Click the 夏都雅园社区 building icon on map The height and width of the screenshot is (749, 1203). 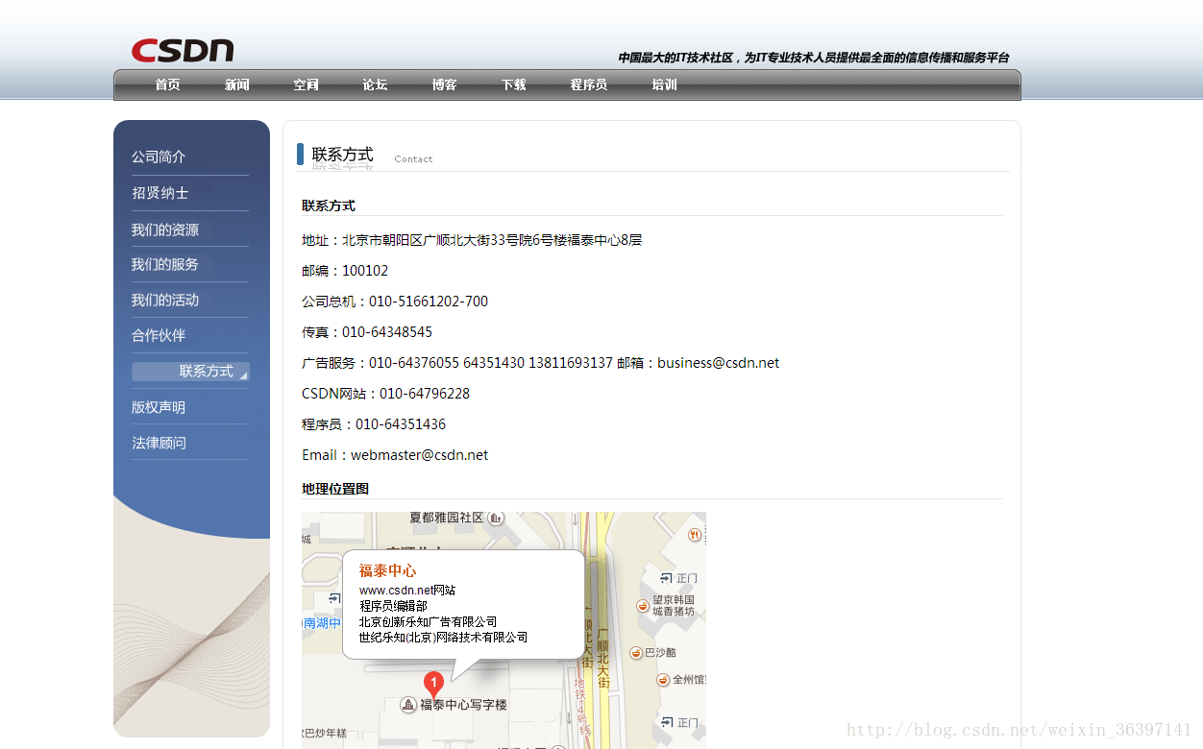click(496, 518)
